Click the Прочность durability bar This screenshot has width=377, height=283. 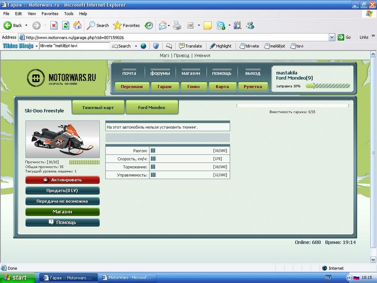(84, 162)
